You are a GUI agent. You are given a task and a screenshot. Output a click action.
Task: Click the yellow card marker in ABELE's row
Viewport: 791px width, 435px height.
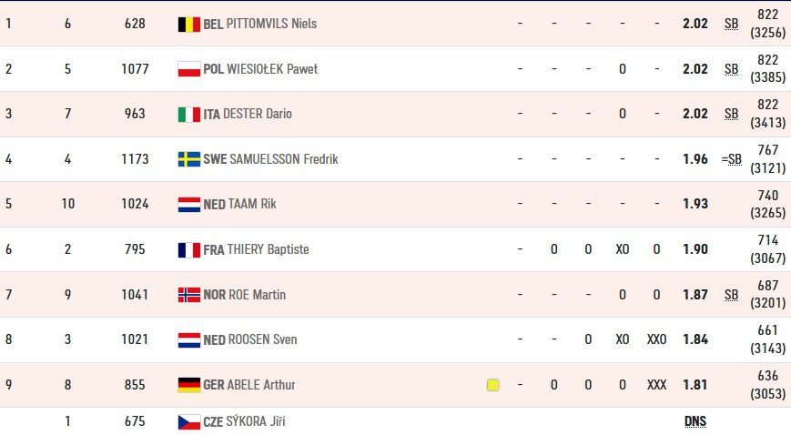[x=492, y=385]
